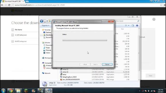Click the Next button on Microsoft page

coord(150,76)
